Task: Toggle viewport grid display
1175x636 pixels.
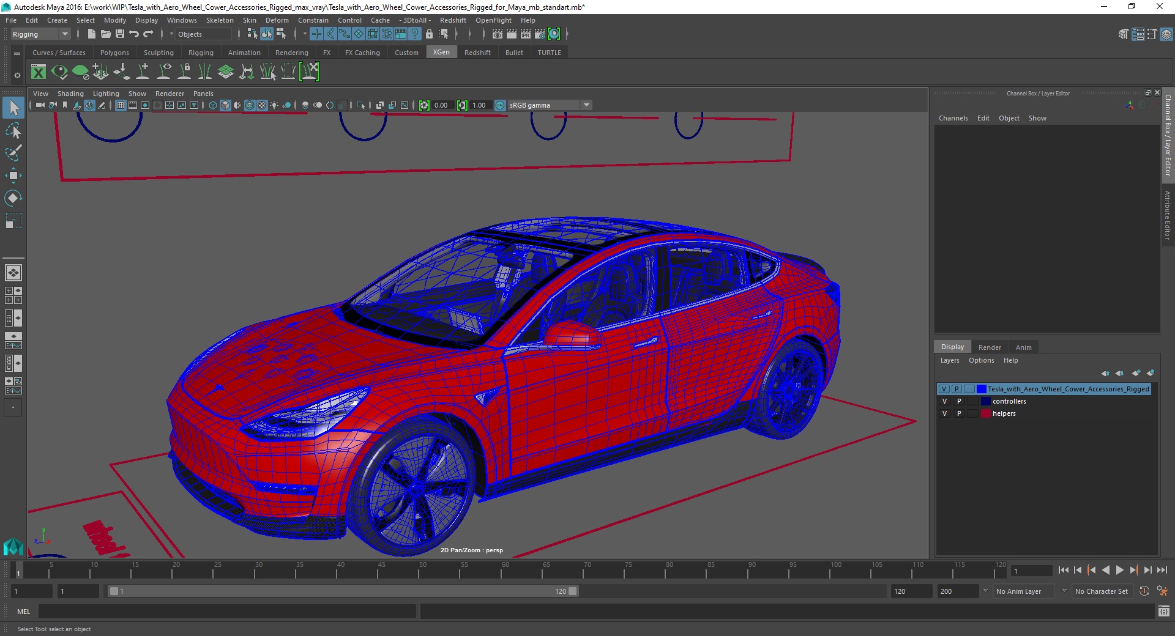Action: pyautogui.click(x=121, y=105)
